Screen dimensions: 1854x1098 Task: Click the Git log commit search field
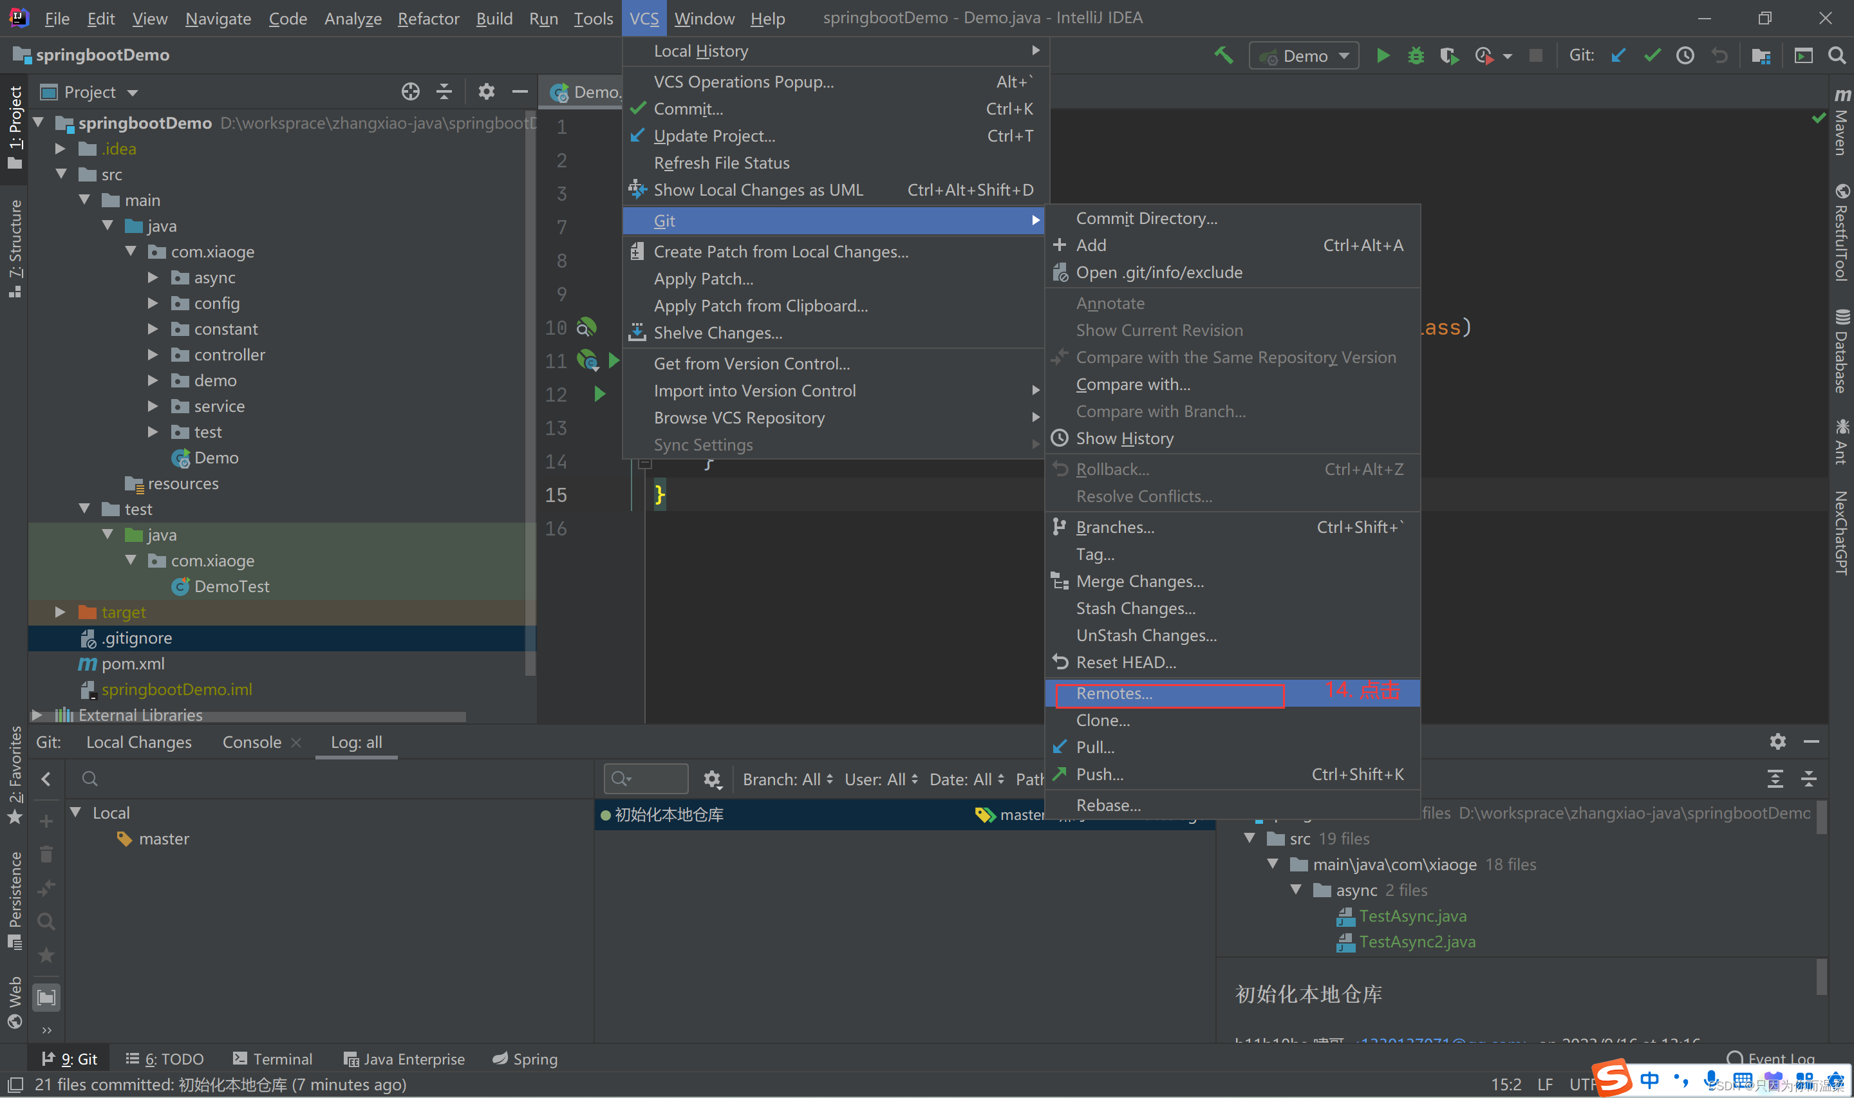pos(645,779)
